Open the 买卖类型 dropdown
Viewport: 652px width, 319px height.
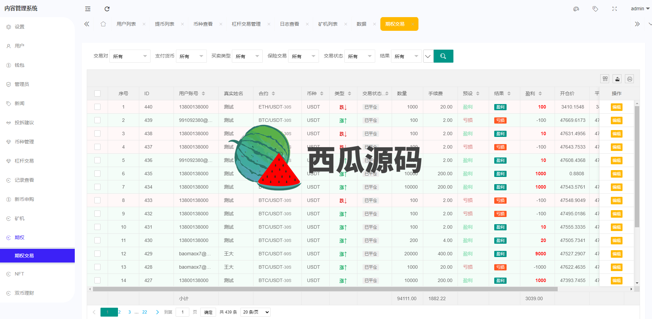tap(247, 56)
